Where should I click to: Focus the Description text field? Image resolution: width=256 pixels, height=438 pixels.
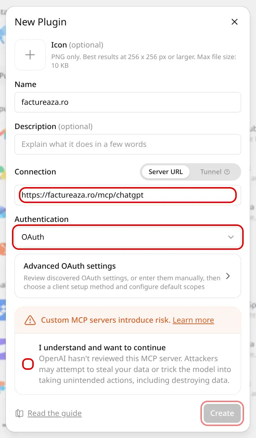click(128, 144)
